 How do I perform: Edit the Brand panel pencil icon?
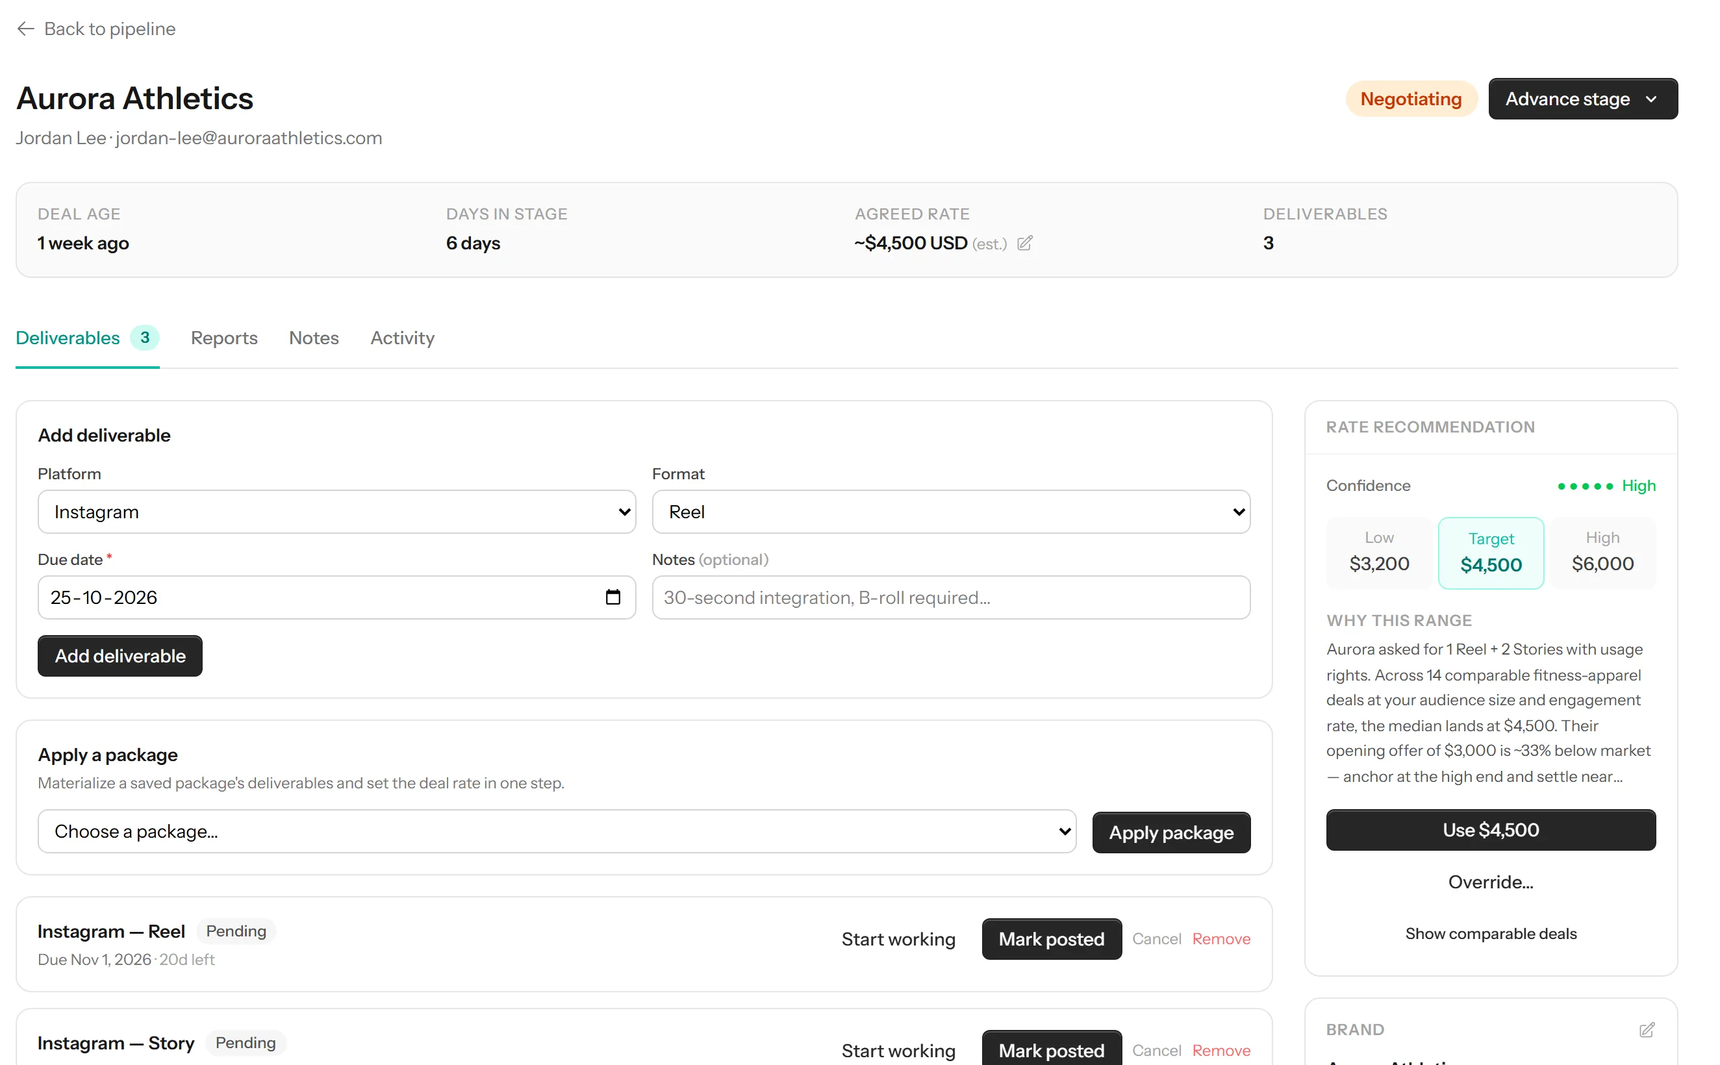point(1646,1030)
